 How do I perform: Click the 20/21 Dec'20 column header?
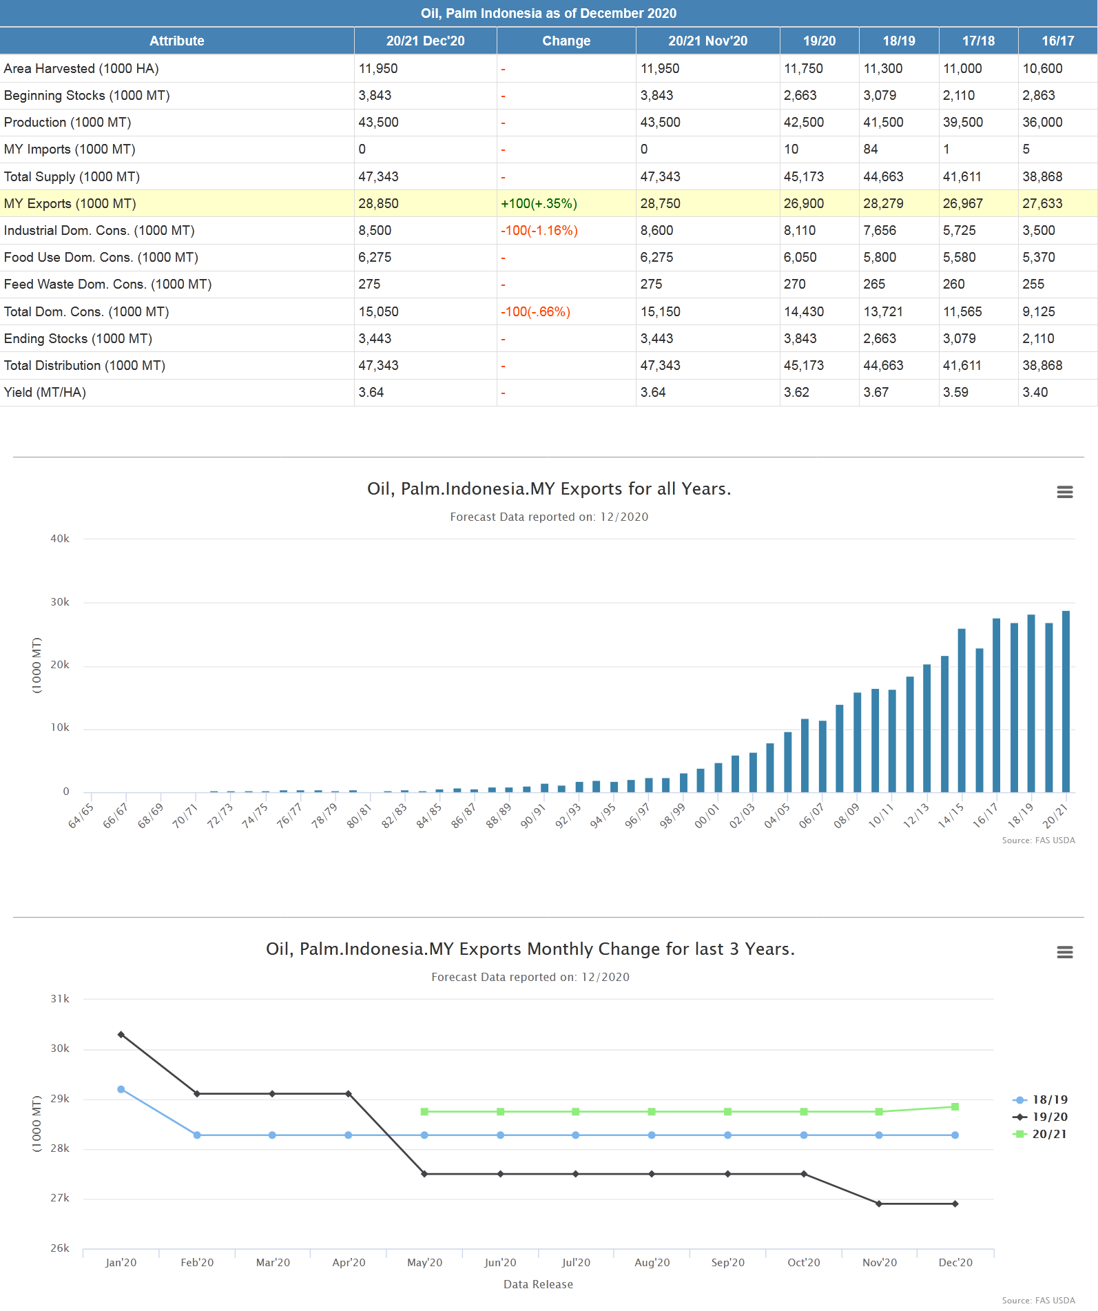click(425, 41)
